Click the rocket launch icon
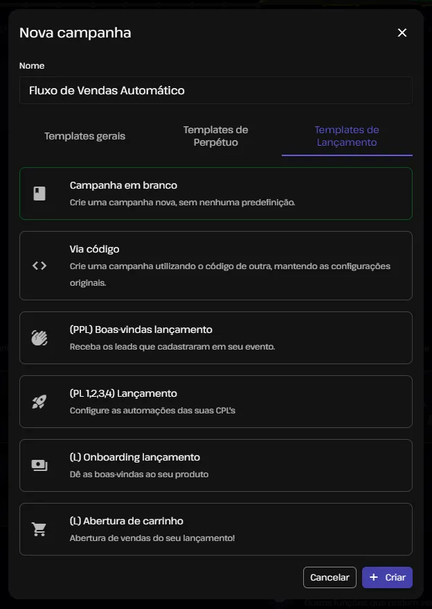This screenshot has height=609, width=432. 39,402
